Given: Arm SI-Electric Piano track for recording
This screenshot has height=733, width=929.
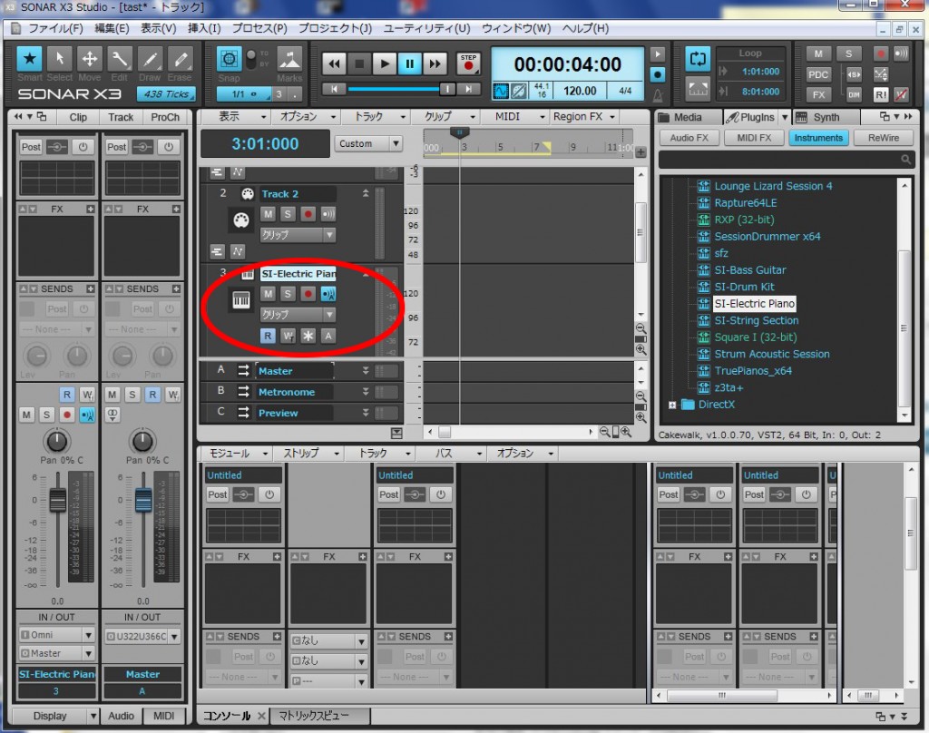Looking at the screenshot, I should tap(308, 294).
